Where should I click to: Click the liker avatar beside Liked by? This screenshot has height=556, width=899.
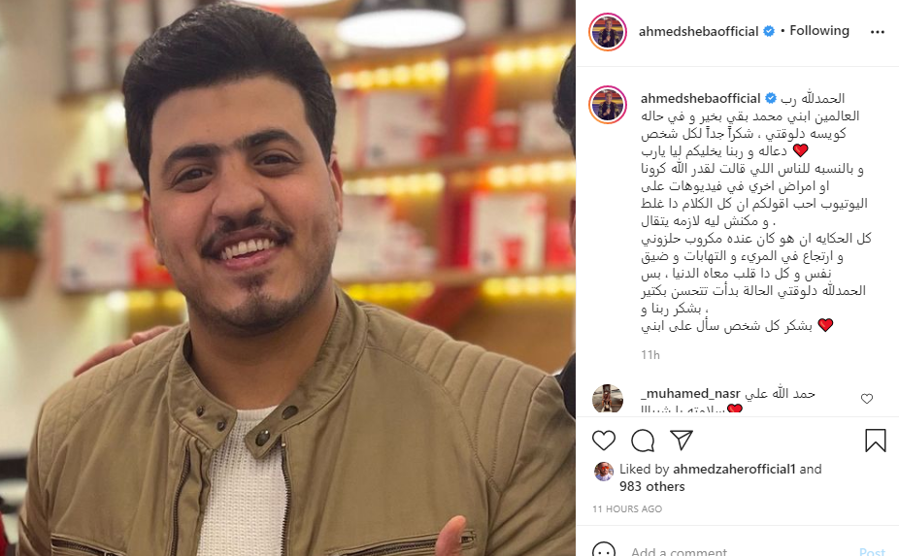[x=603, y=472]
